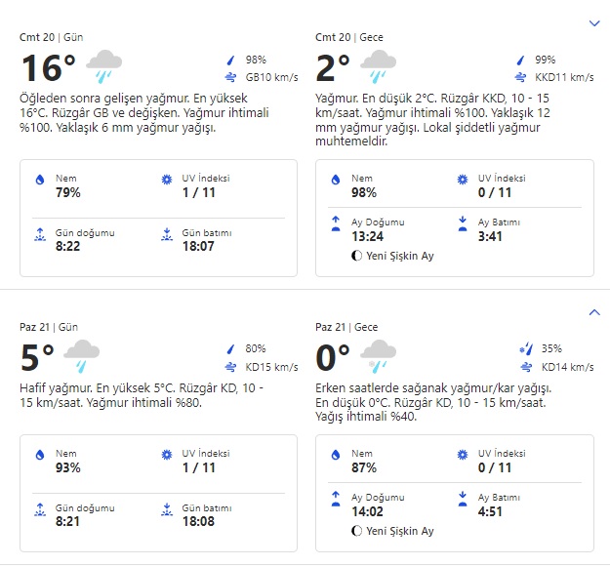Click the Paz 21 night humidity droplet icon
Screen dimensions: 610x566
pos(336,454)
